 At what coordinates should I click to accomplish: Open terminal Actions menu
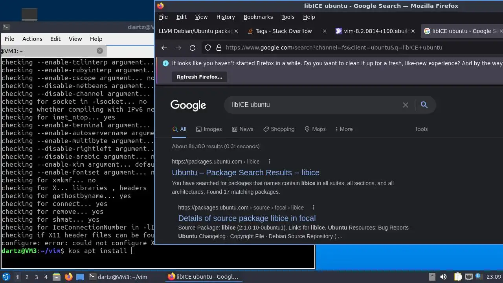click(32, 39)
